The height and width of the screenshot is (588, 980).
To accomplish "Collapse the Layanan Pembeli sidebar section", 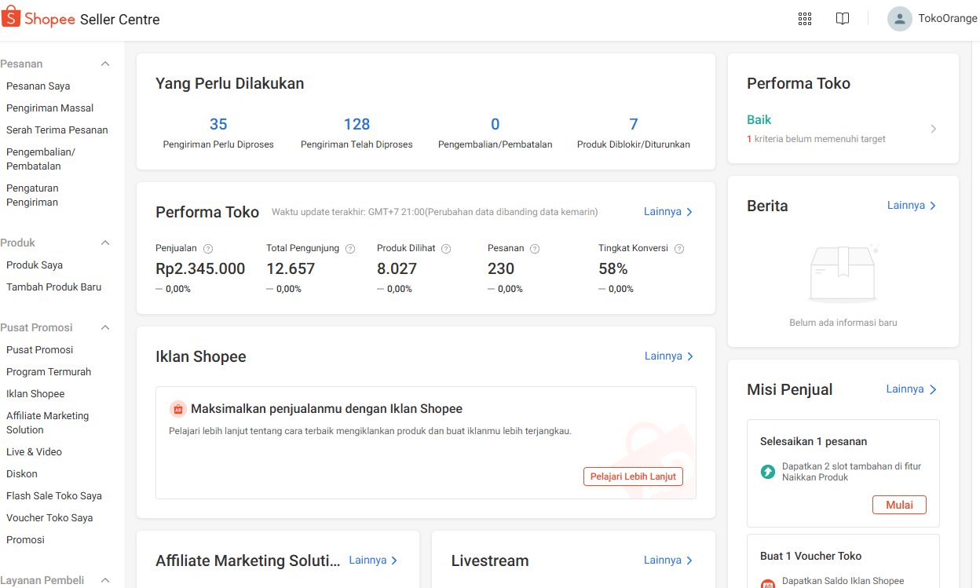I will click(105, 581).
